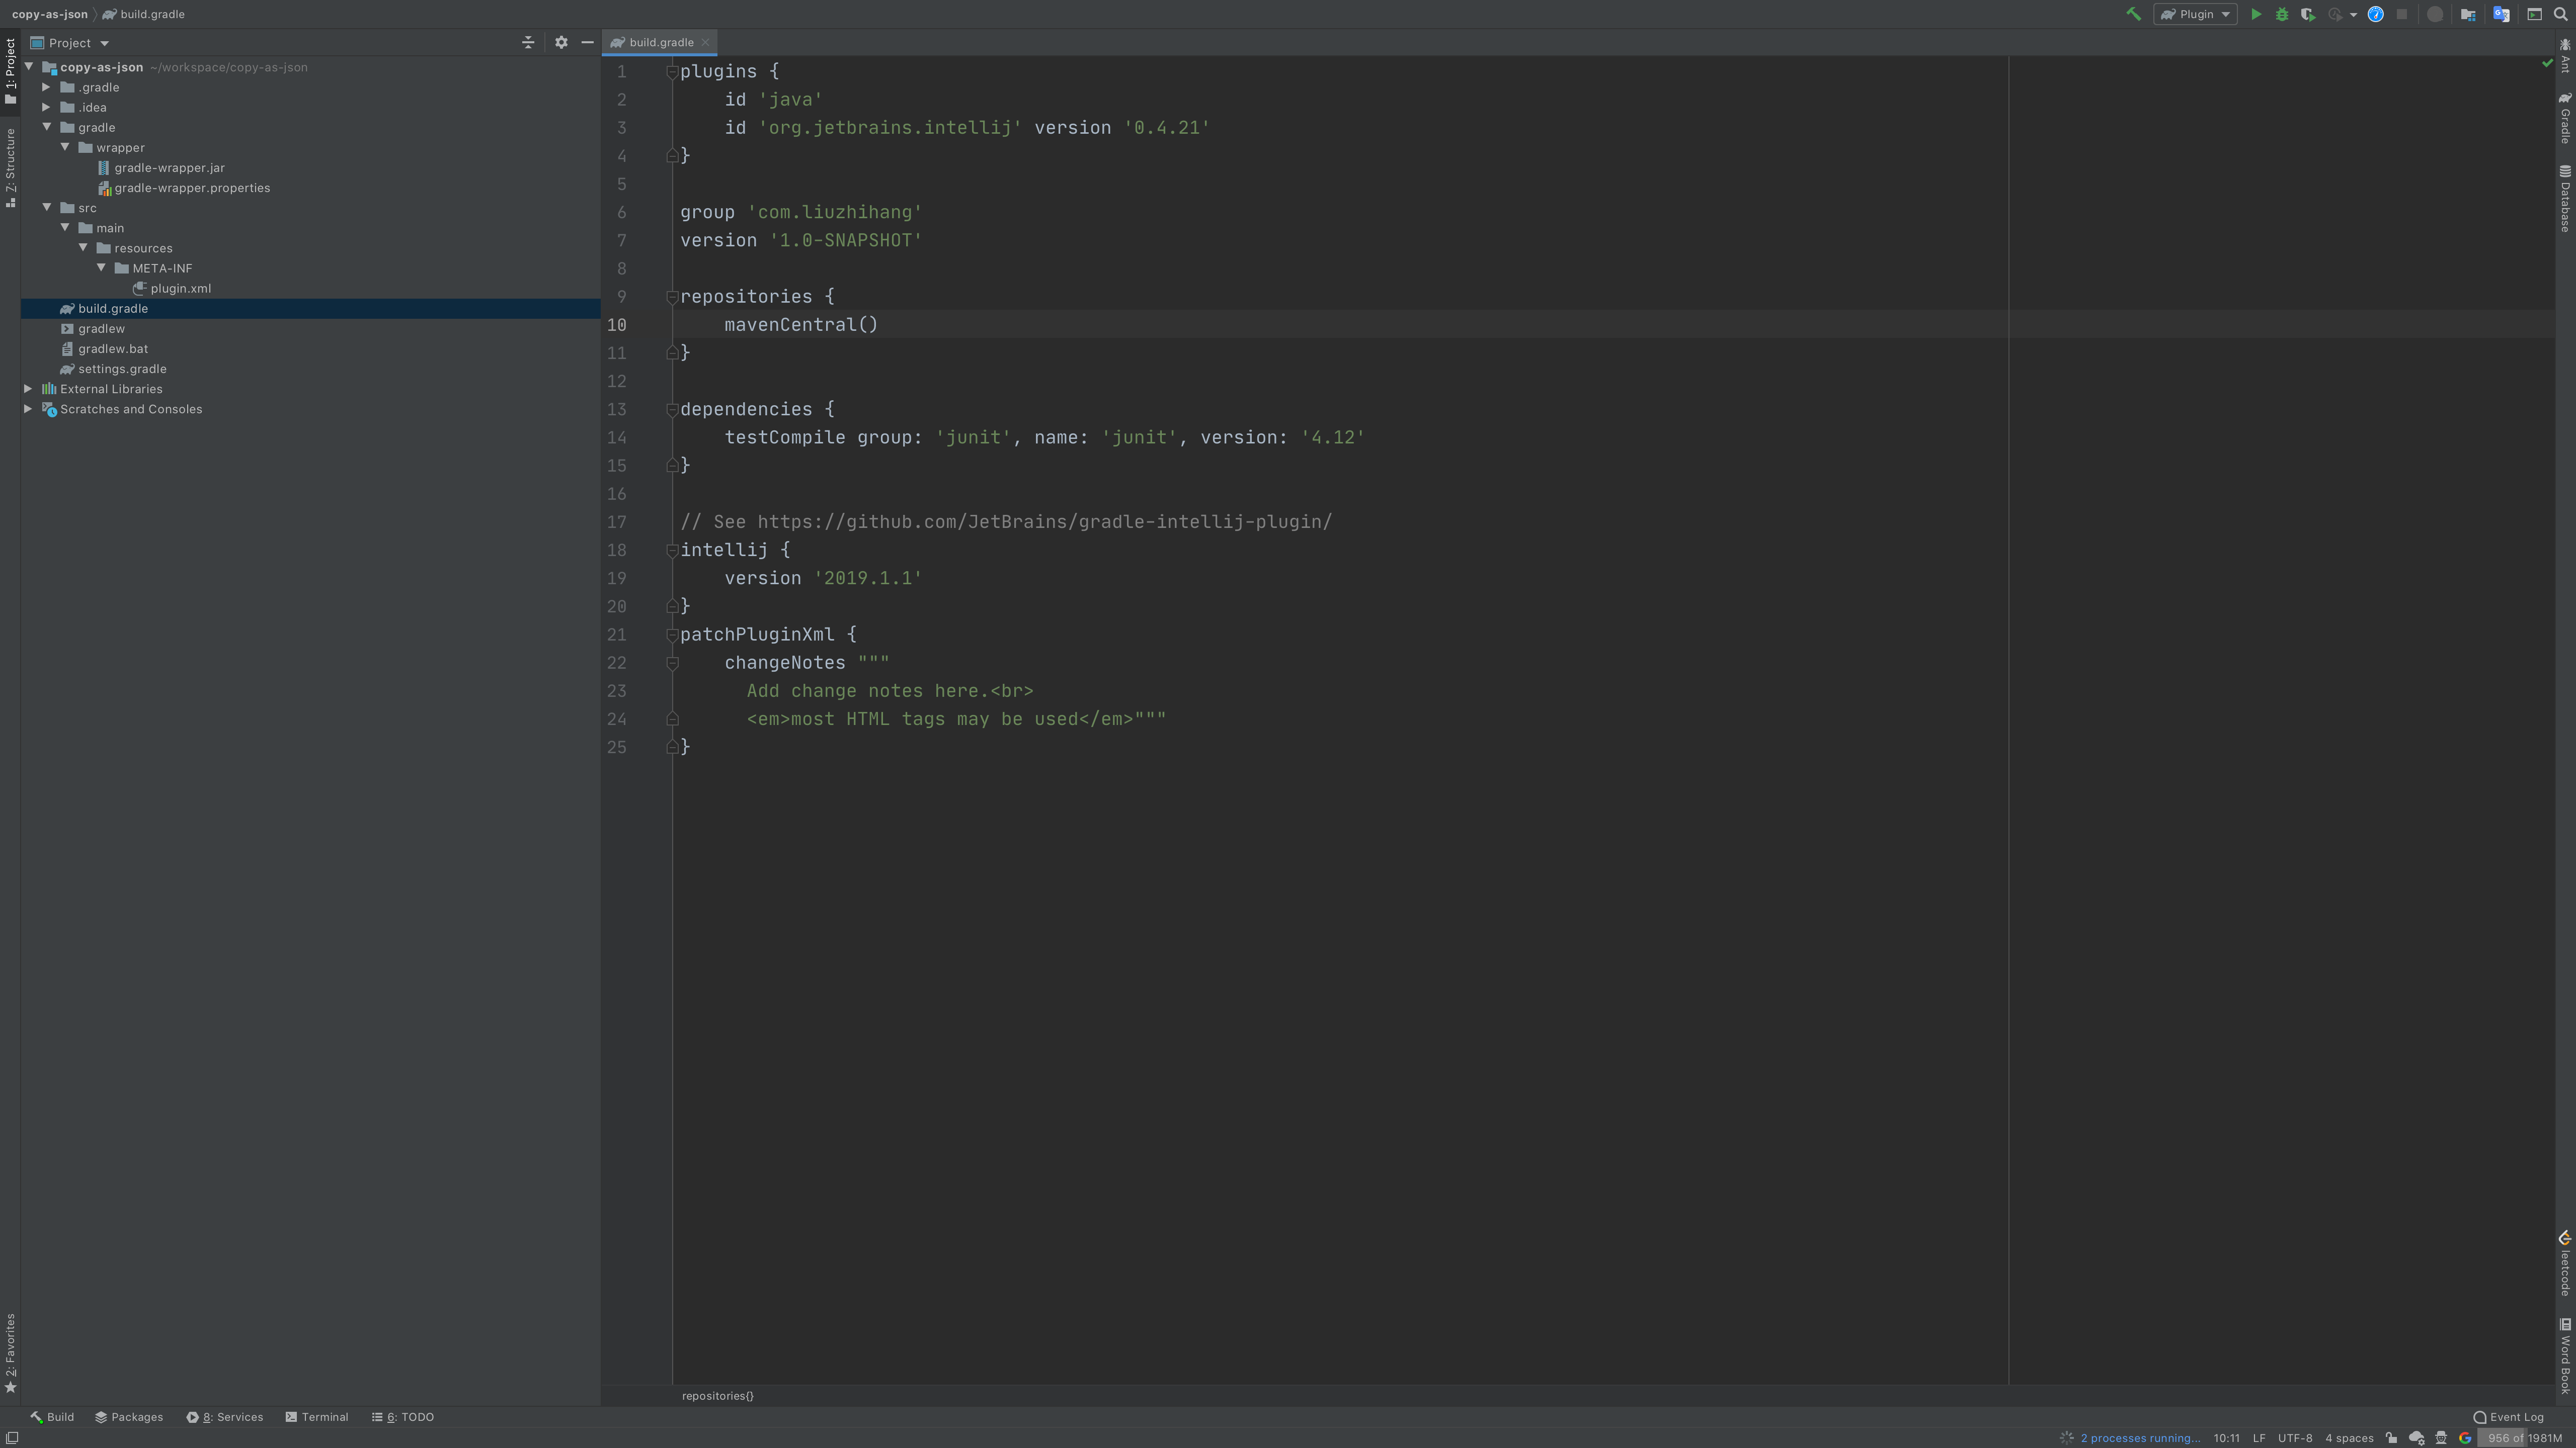
Task: Expand External Libraries node
Action: (x=28, y=389)
